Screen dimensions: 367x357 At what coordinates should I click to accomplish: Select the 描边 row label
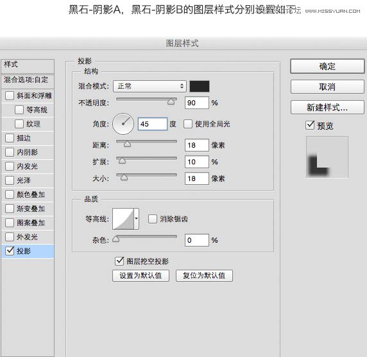click(24, 138)
